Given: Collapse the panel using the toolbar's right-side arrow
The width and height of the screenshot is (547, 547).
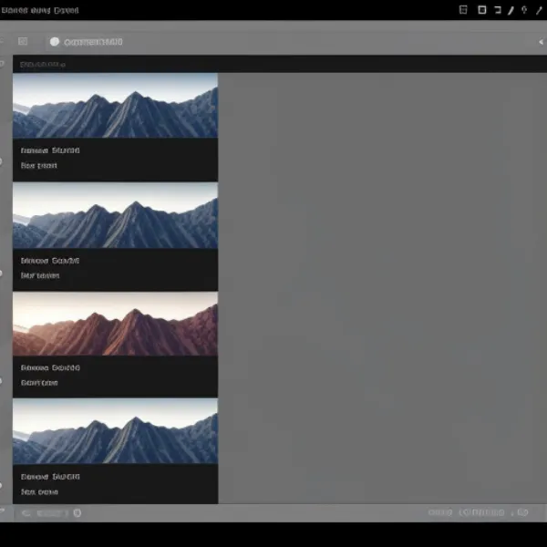Looking at the screenshot, I should pyautogui.click(x=541, y=41).
